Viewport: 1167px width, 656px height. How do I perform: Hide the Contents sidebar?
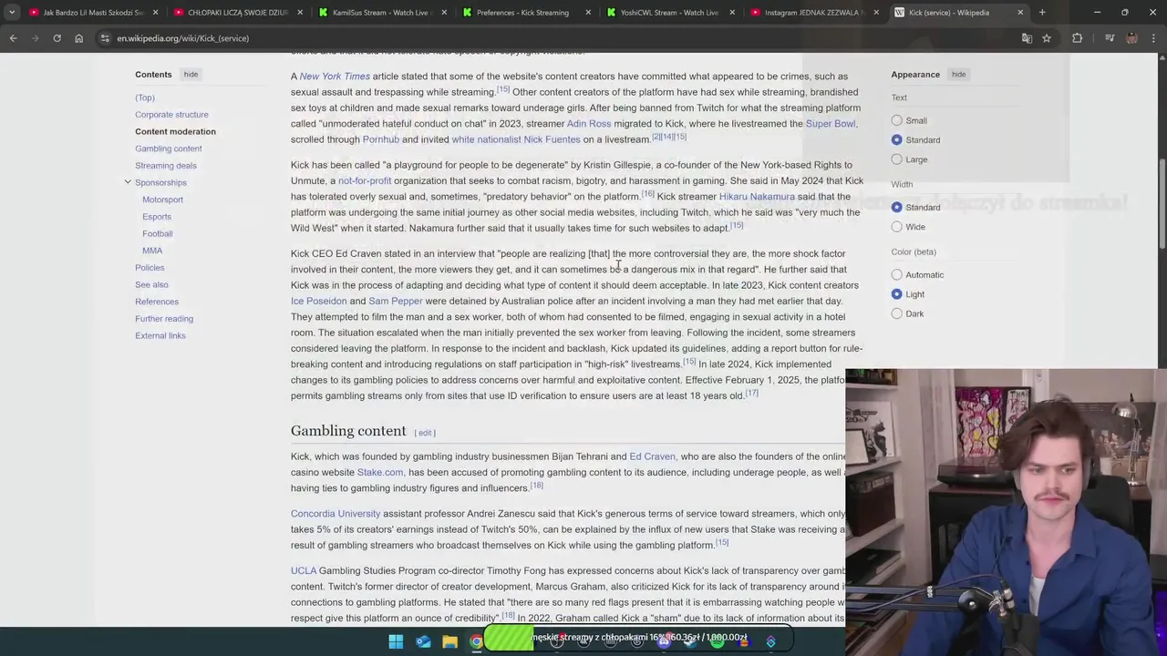pos(191,74)
